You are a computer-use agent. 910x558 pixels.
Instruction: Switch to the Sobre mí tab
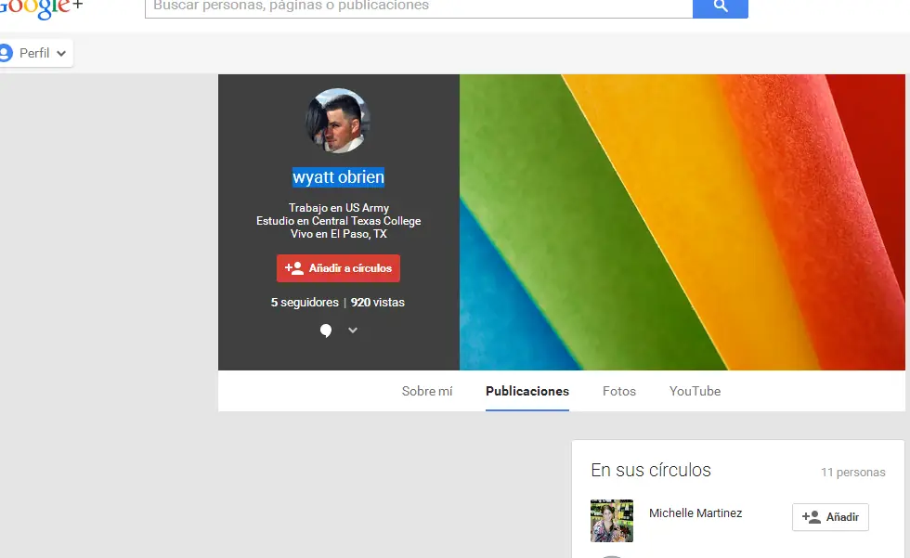(x=427, y=392)
